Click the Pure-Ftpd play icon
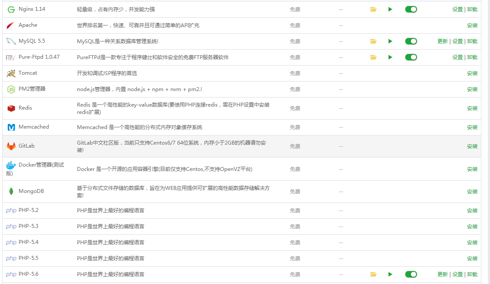 (x=390, y=57)
